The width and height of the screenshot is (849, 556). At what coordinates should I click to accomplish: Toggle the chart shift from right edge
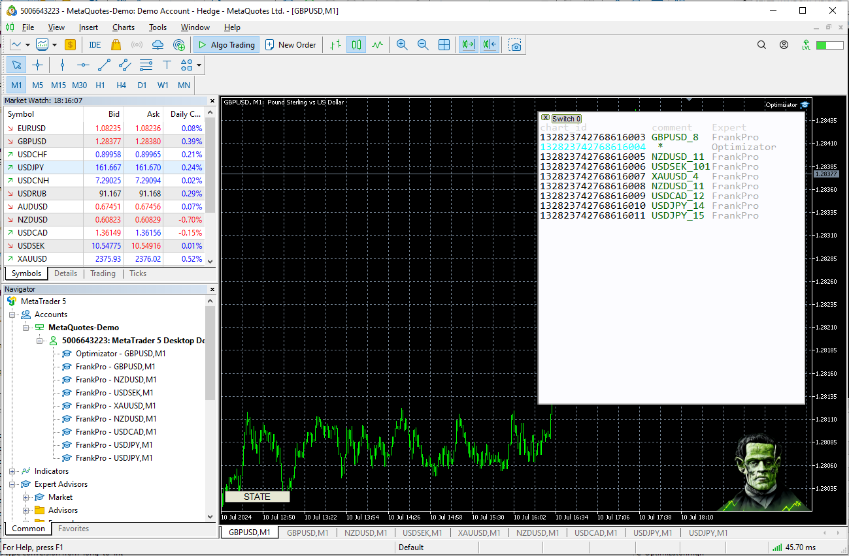click(x=489, y=44)
